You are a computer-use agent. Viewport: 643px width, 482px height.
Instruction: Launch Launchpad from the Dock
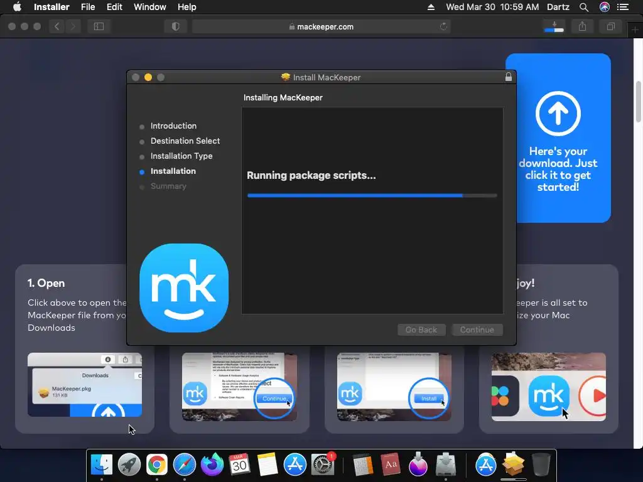point(129,465)
